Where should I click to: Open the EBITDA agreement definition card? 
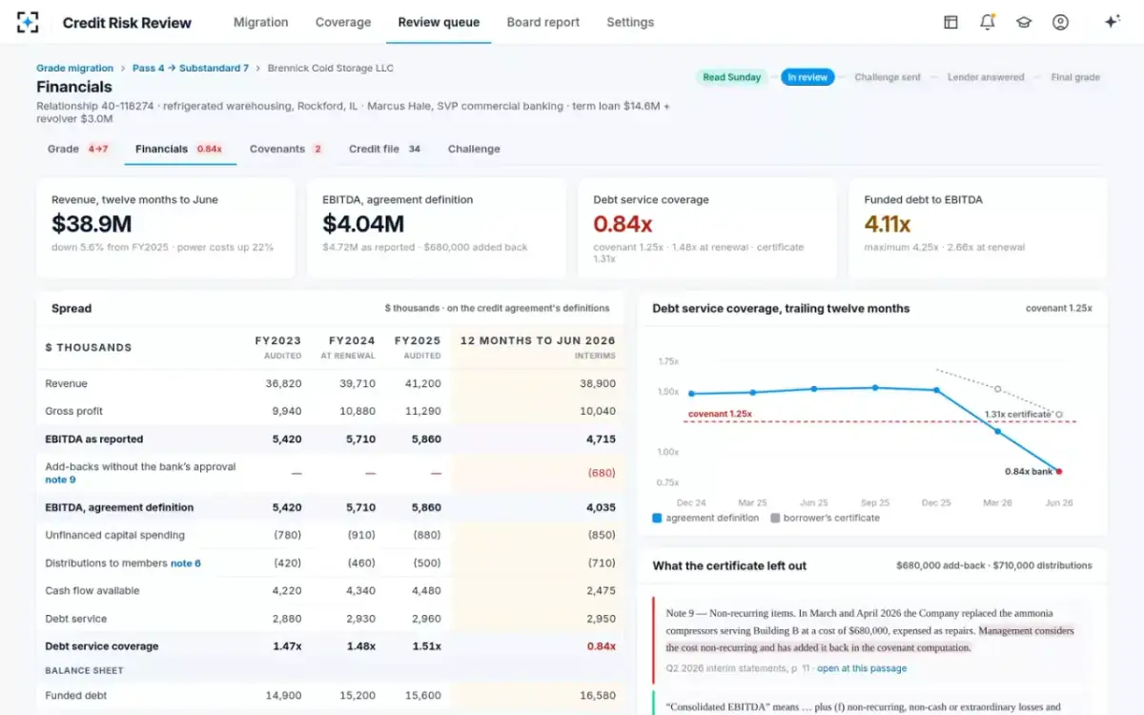(437, 228)
